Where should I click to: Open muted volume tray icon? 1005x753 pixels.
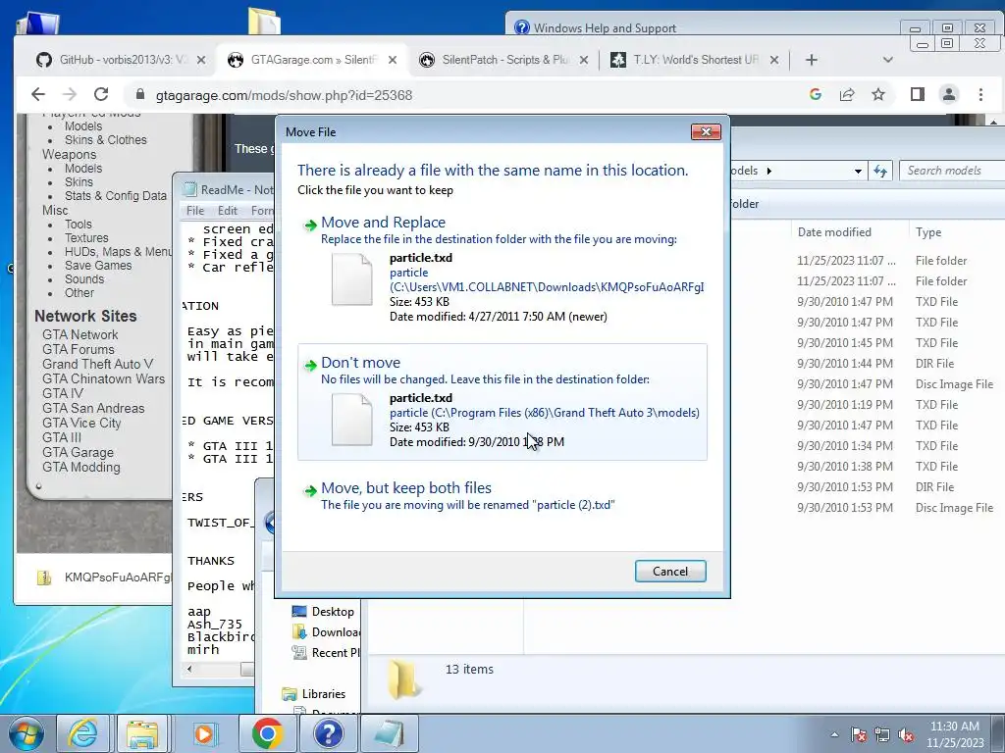[x=906, y=734]
